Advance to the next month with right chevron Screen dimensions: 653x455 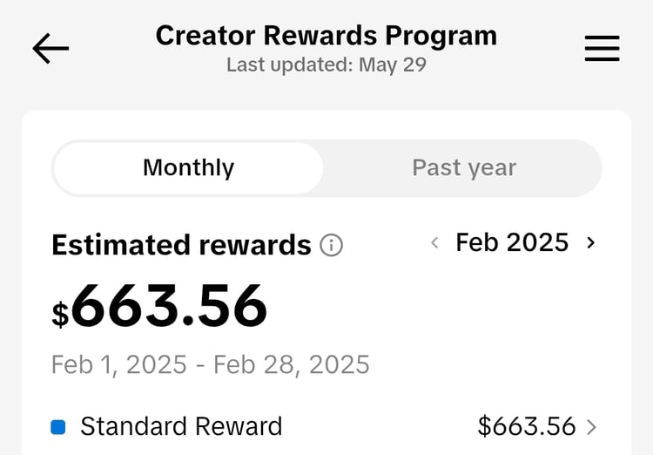click(x=591, y=243)
